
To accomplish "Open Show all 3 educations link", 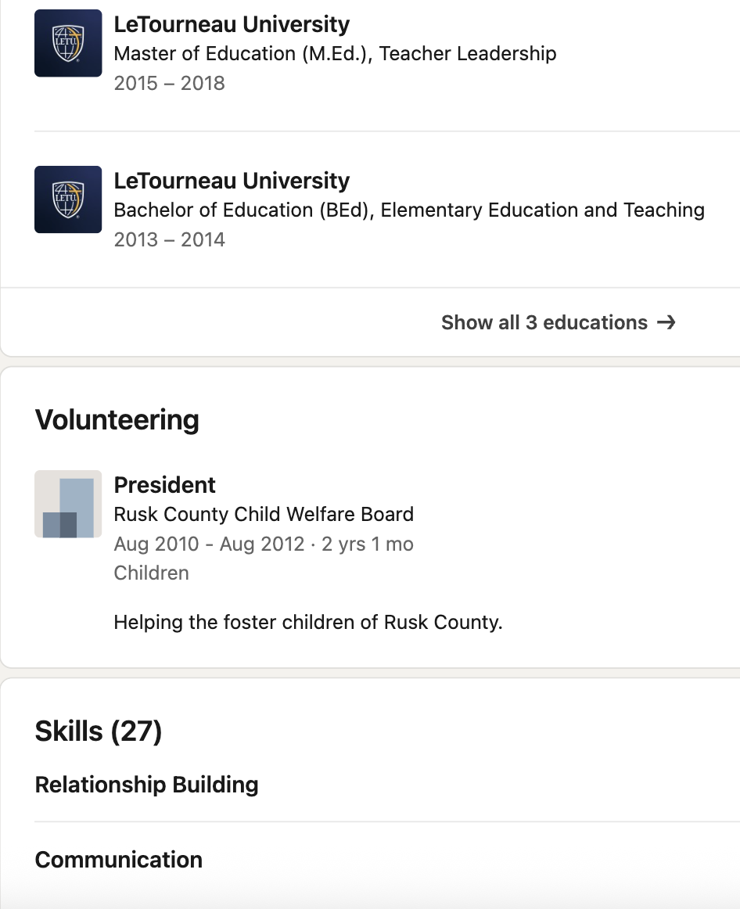I will [x=559, y=322].
